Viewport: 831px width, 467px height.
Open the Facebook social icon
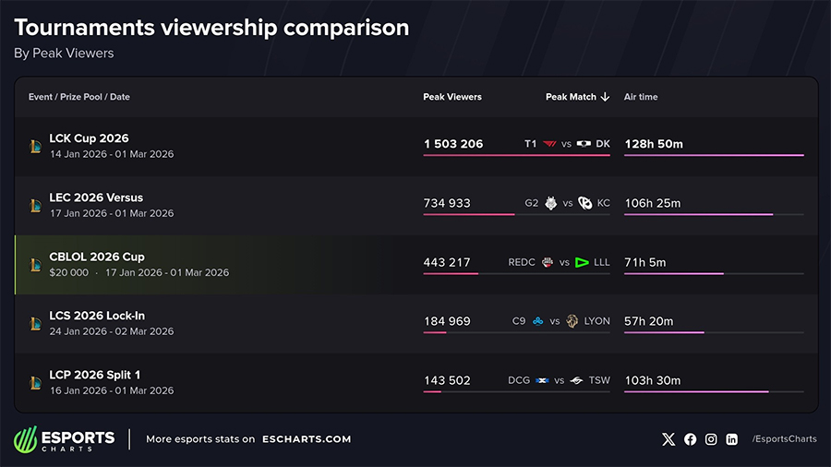[x=690, y=439]
